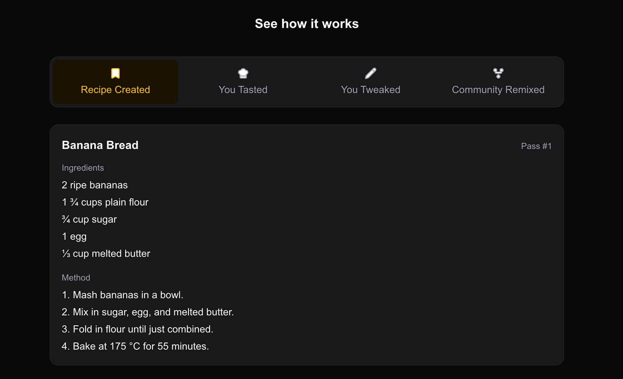The height and width of the screenshot is (379, 623).
Task: Click the Ingredients section label
Action: (x=83, y=168)
